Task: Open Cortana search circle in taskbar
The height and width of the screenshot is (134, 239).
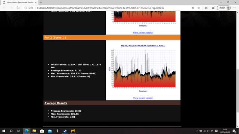Action: (x=11, y=131)
